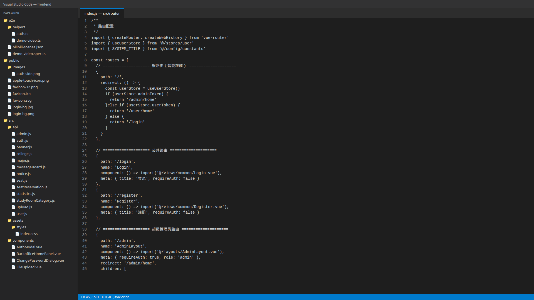
Task: Click the auth-side.png file icon
Action: click(x=13, y=74)
